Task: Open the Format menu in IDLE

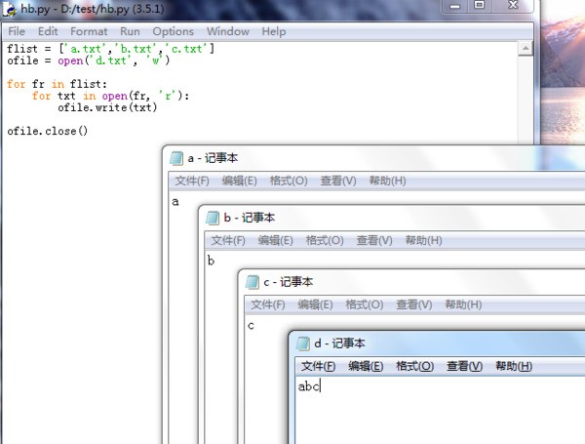Action: tap(89, 31)
